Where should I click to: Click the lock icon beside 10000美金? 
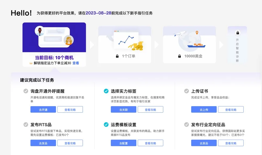click(x=179, y=56)
